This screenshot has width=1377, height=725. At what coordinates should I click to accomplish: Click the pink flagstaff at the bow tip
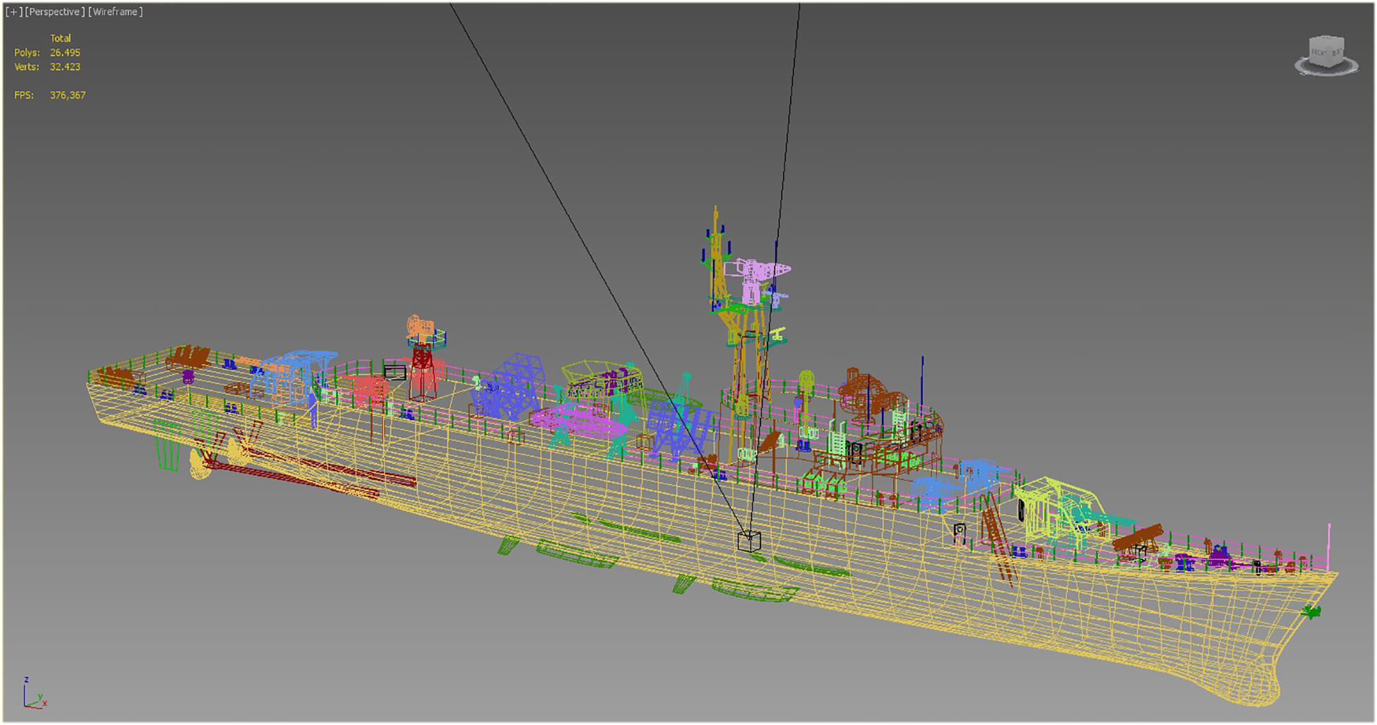(1329, 545)
